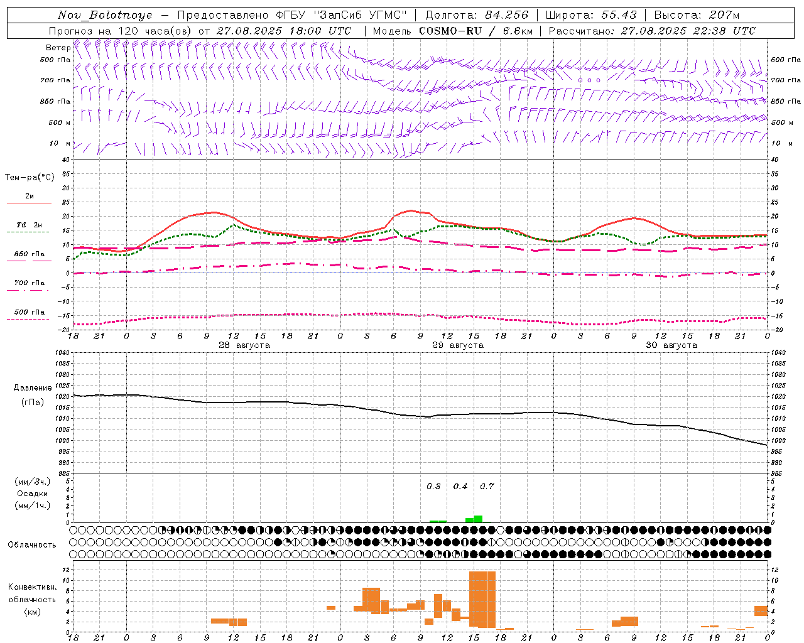
Task: Click the Облачность cloud cover label
Action: [x=32, y=545]
